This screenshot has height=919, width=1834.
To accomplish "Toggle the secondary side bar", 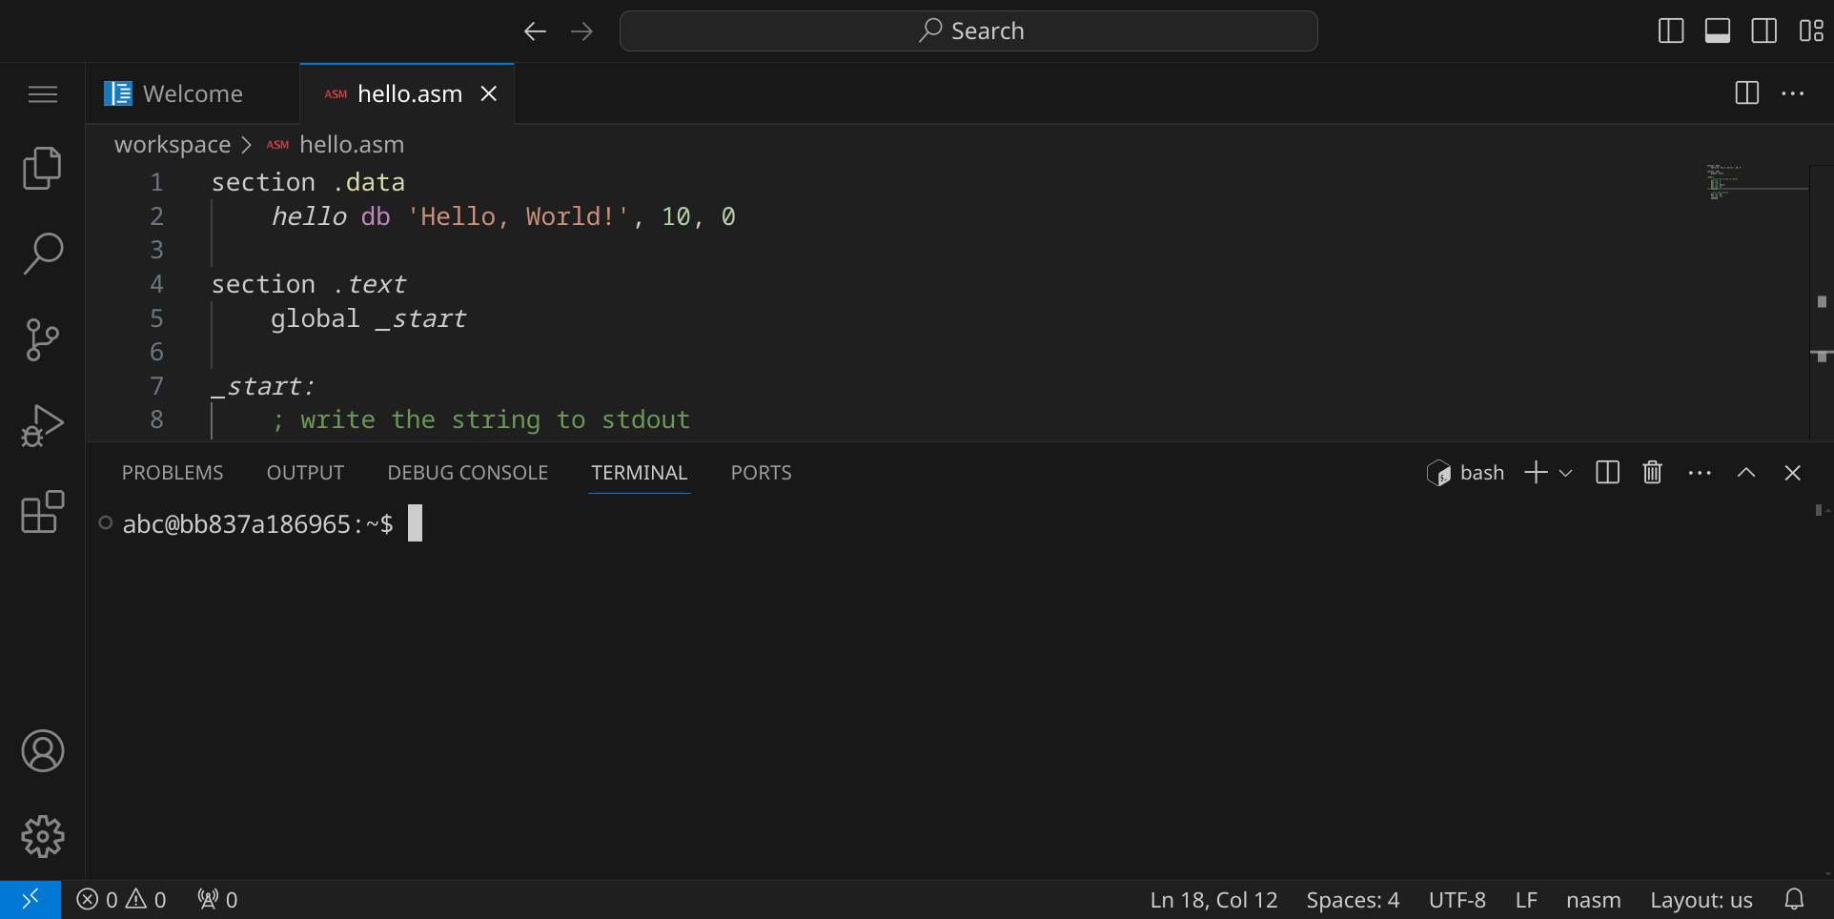I will (x=1764, y=31).
